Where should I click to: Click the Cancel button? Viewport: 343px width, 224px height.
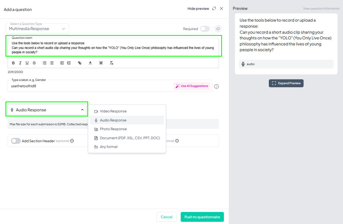point(166,217)
